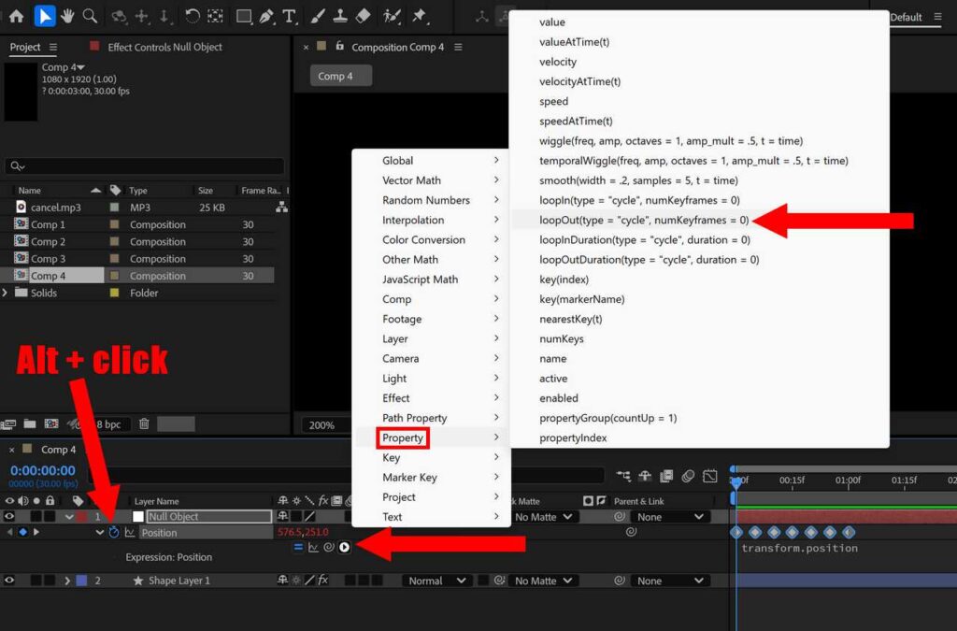Click the Null Object parent pick whip
957x631 pixels.
point(620,516)
